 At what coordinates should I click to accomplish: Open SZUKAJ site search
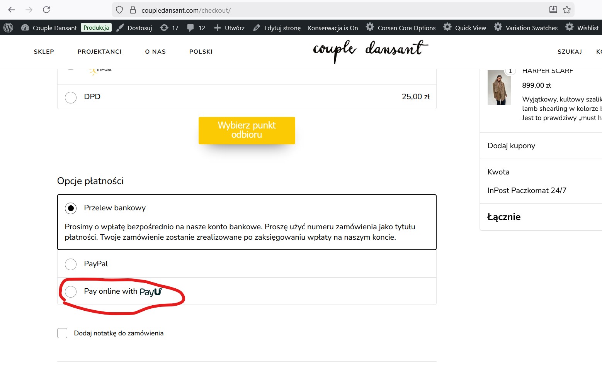(570, 52)
